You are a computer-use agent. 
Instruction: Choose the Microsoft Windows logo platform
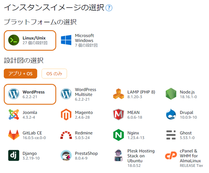coord(66,40)
